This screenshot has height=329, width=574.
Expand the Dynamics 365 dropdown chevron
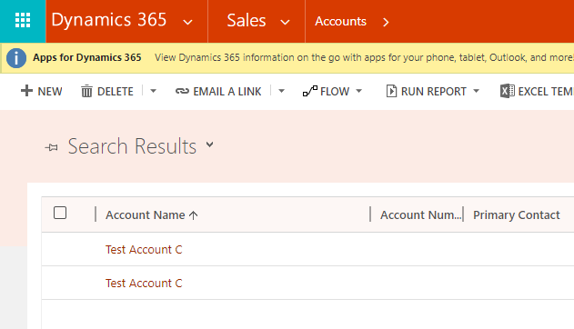pos(187,23)
